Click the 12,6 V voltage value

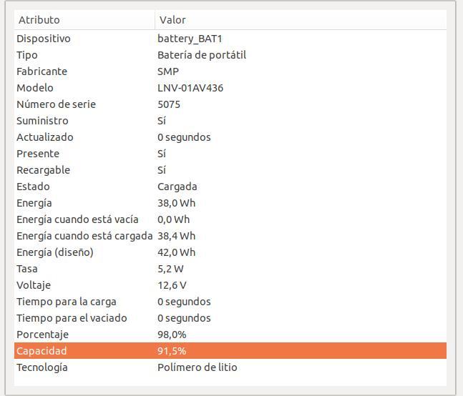pos(172,285)
